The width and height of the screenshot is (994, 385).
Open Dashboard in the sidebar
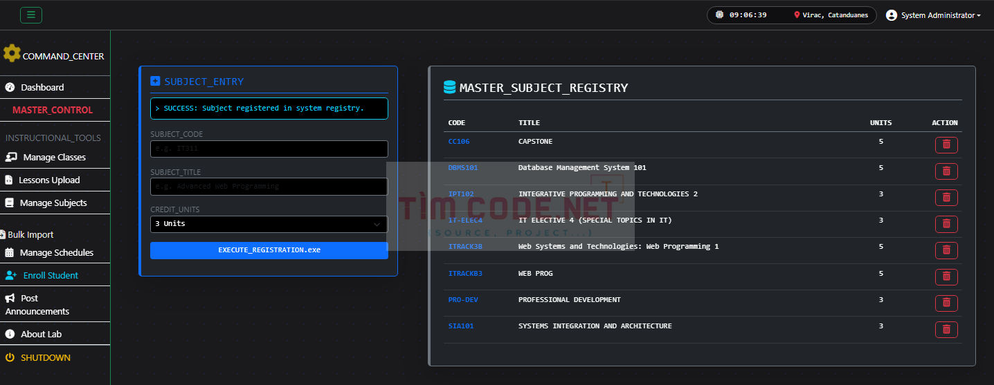click(x=42, y=87)
